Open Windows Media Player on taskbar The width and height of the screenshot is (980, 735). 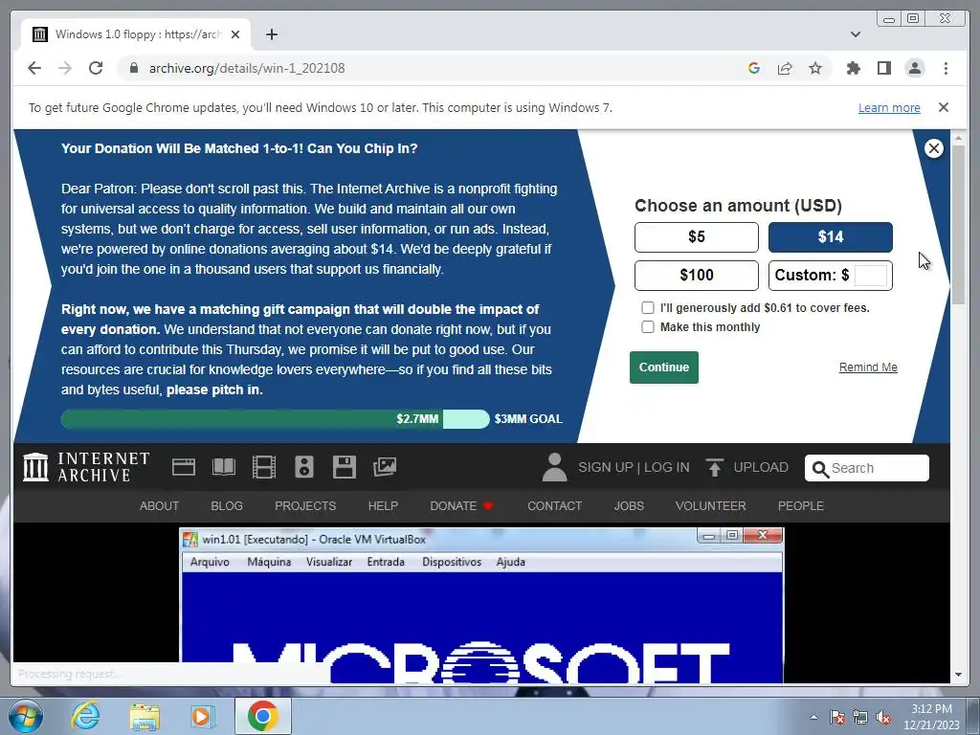pyautogui.click(x=203, y=716)
